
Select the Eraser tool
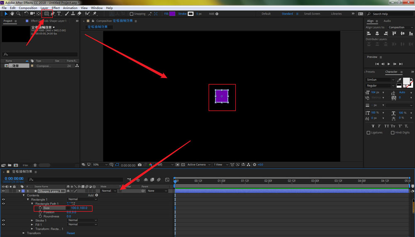(x=79, y=14)
